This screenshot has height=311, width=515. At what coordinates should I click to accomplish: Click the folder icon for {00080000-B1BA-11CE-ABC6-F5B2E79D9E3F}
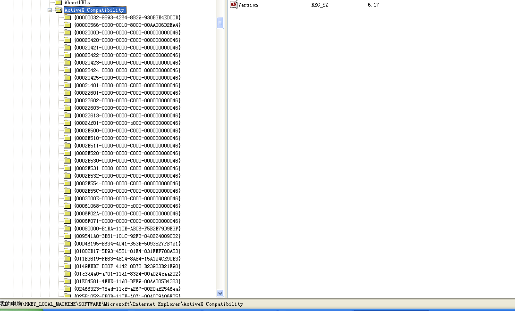pyautogui.click(x=67, y=229)
